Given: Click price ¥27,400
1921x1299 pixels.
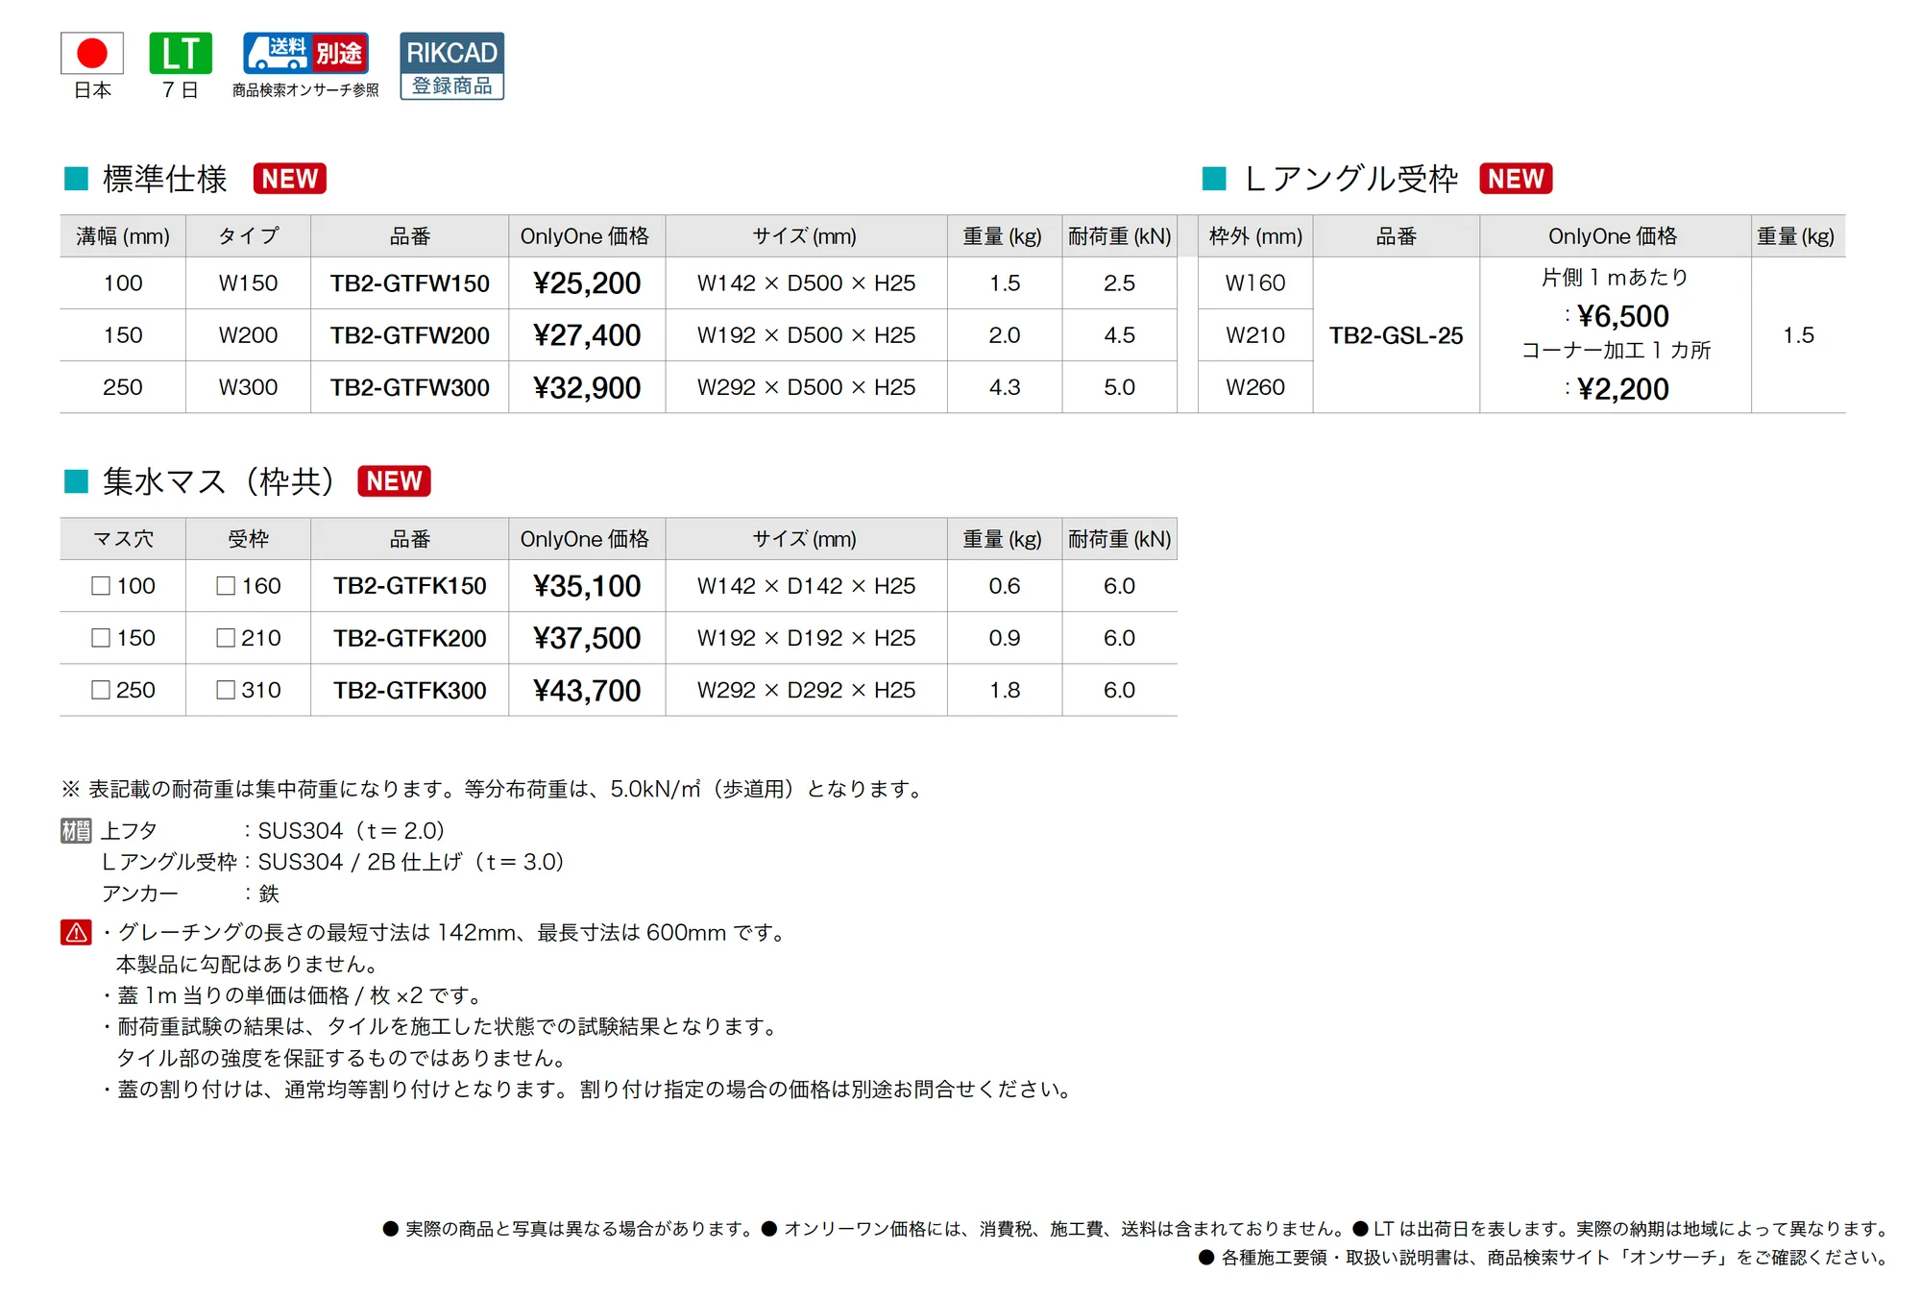Looking at the screenshot, I should [587, 335].
